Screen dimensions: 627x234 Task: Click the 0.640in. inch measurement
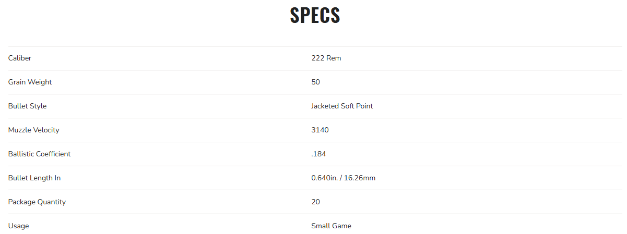pyautogui.click(x=325, y=178)
